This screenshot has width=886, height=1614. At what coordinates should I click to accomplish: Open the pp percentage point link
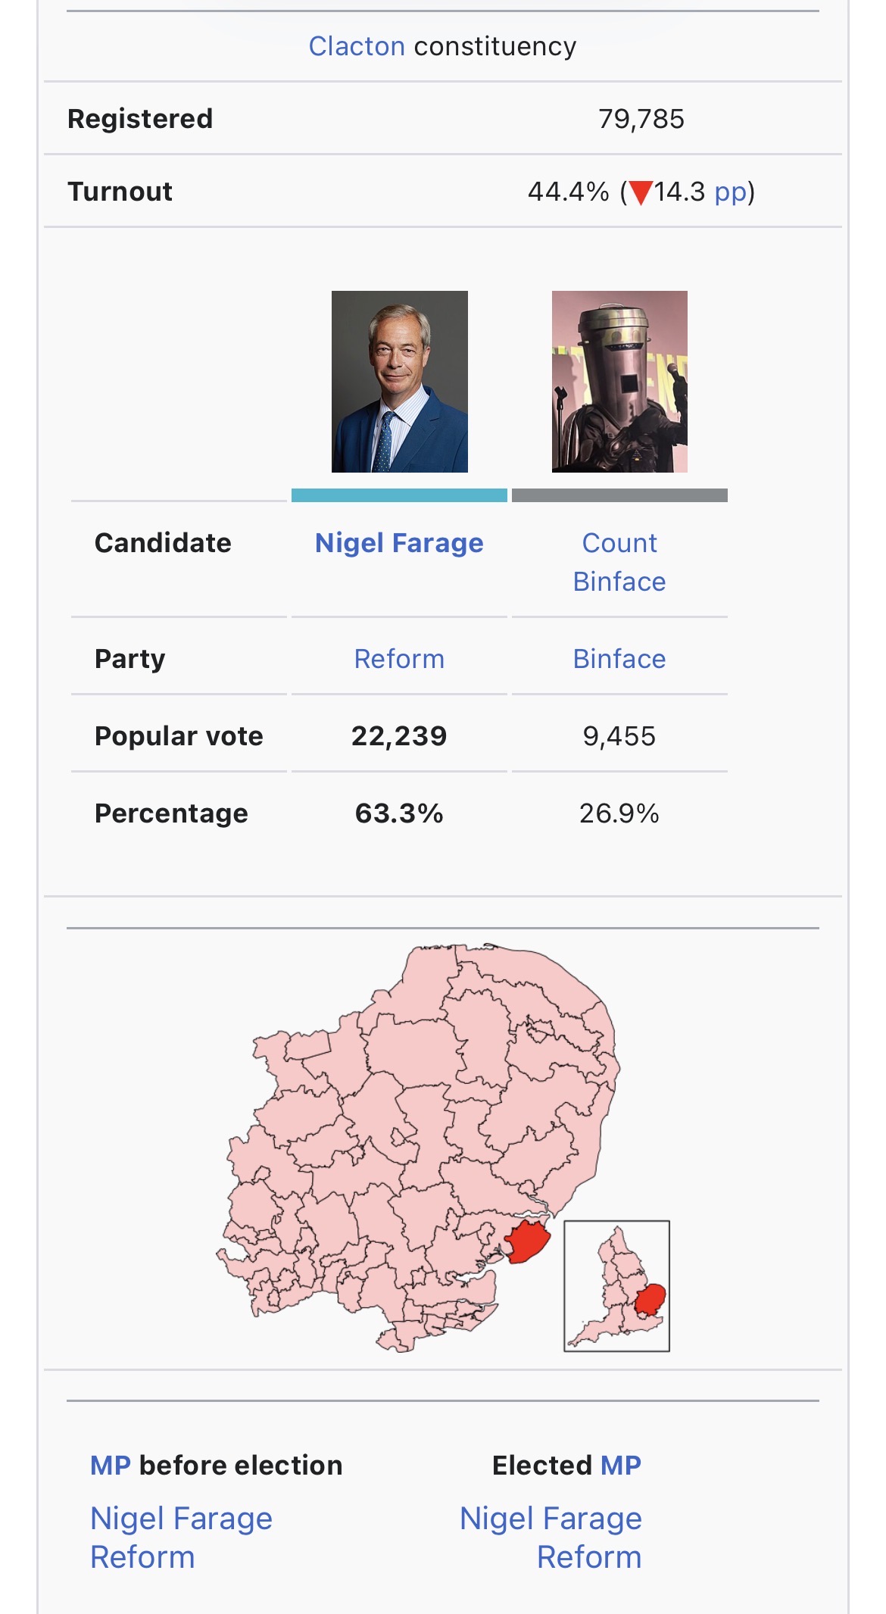tap(731, 193)
